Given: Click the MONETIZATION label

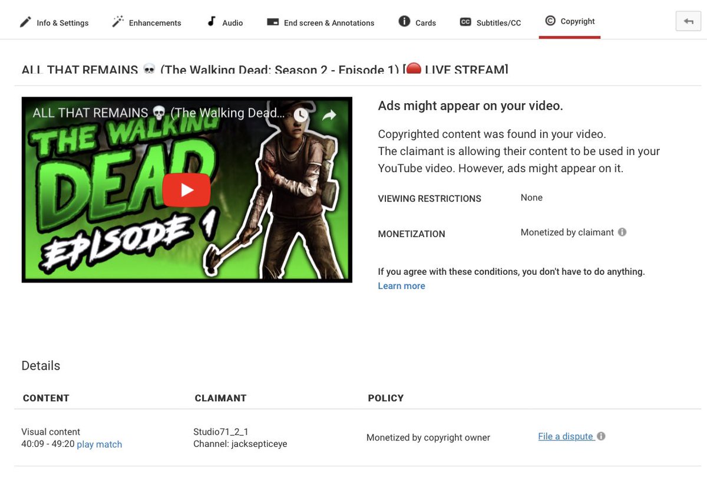Looking at the screenshot, I should [411, 234].
